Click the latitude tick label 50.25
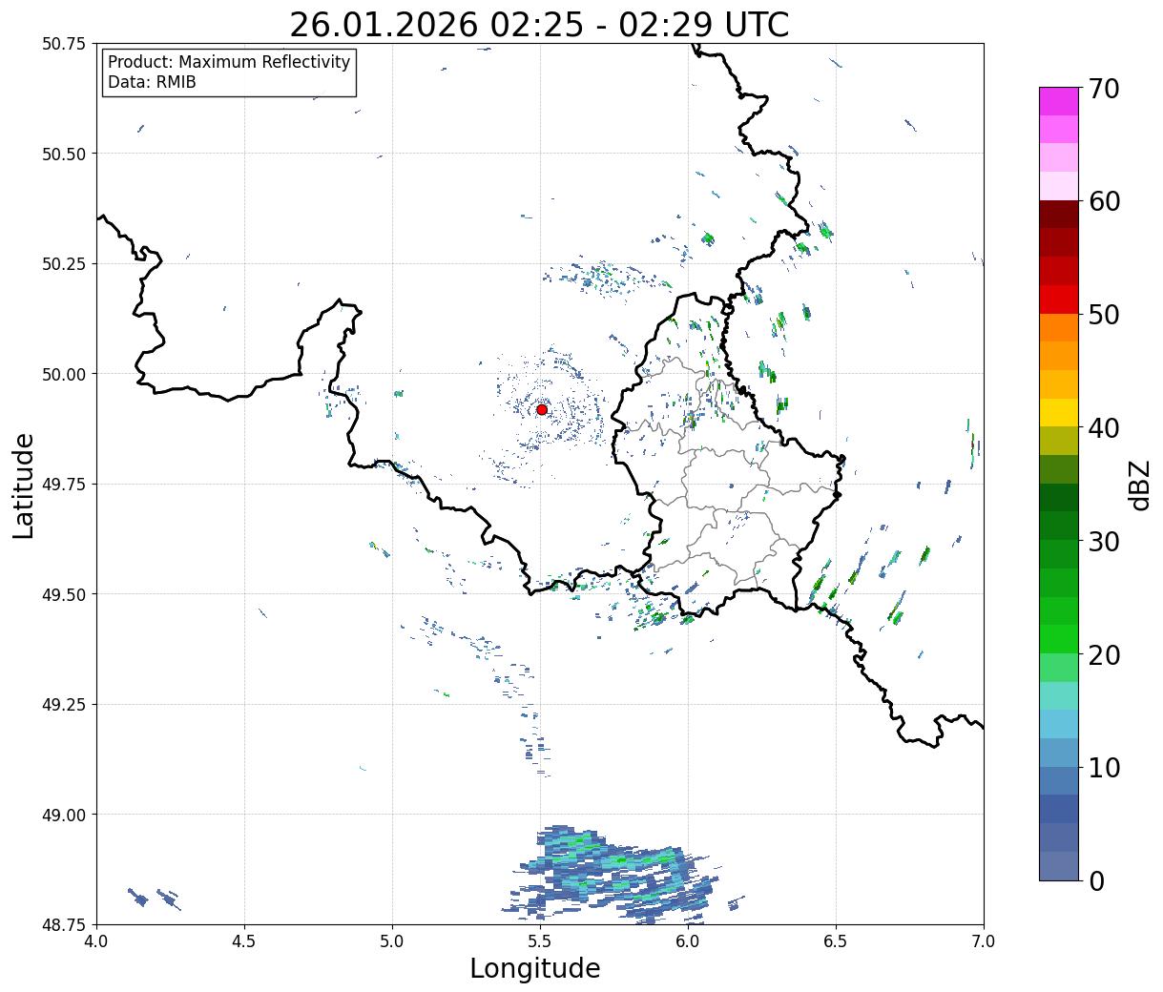1163x992 pixels. click(64, 264)
